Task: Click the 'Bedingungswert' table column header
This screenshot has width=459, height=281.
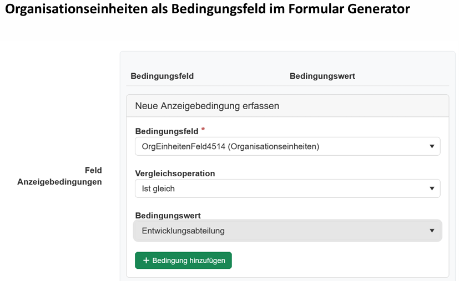Action: [322, 76]
